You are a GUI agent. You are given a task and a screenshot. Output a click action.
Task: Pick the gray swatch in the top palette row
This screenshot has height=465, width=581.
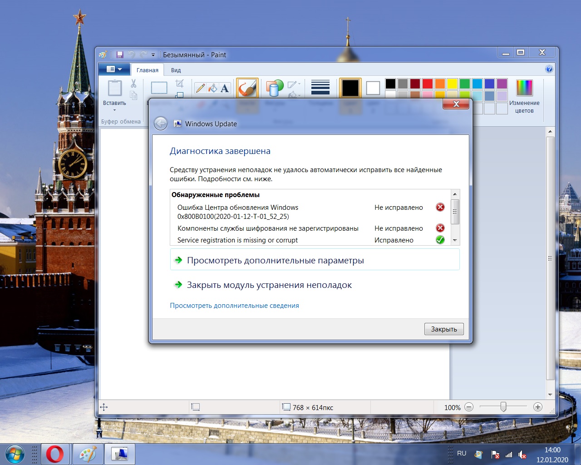(x=403, y=84)
